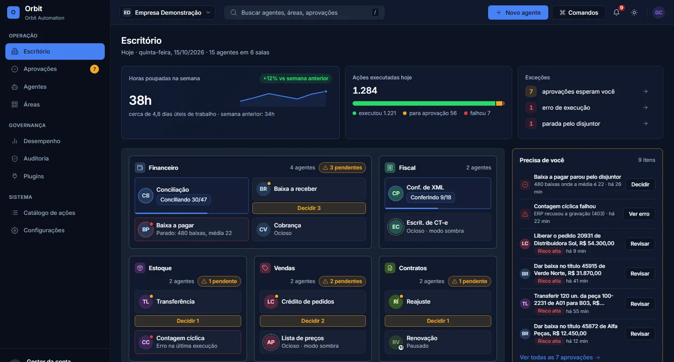Viewport: 674px width, 362px height.
Task: Click the Ações executadas hoje progress bar
Action: pyautogui.click(x=428, y=103)
